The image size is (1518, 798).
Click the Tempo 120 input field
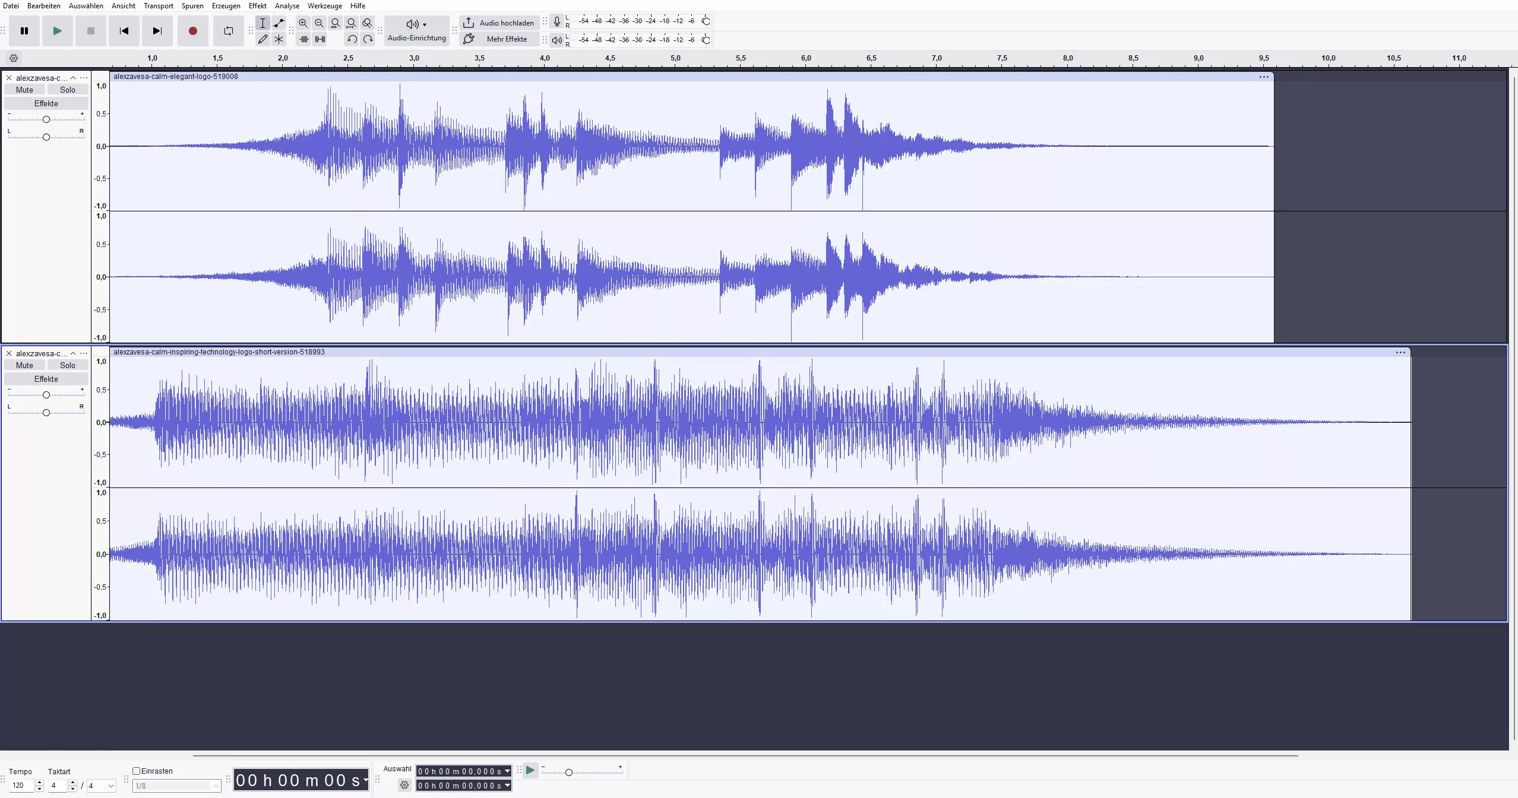click(x=22, y=786)
